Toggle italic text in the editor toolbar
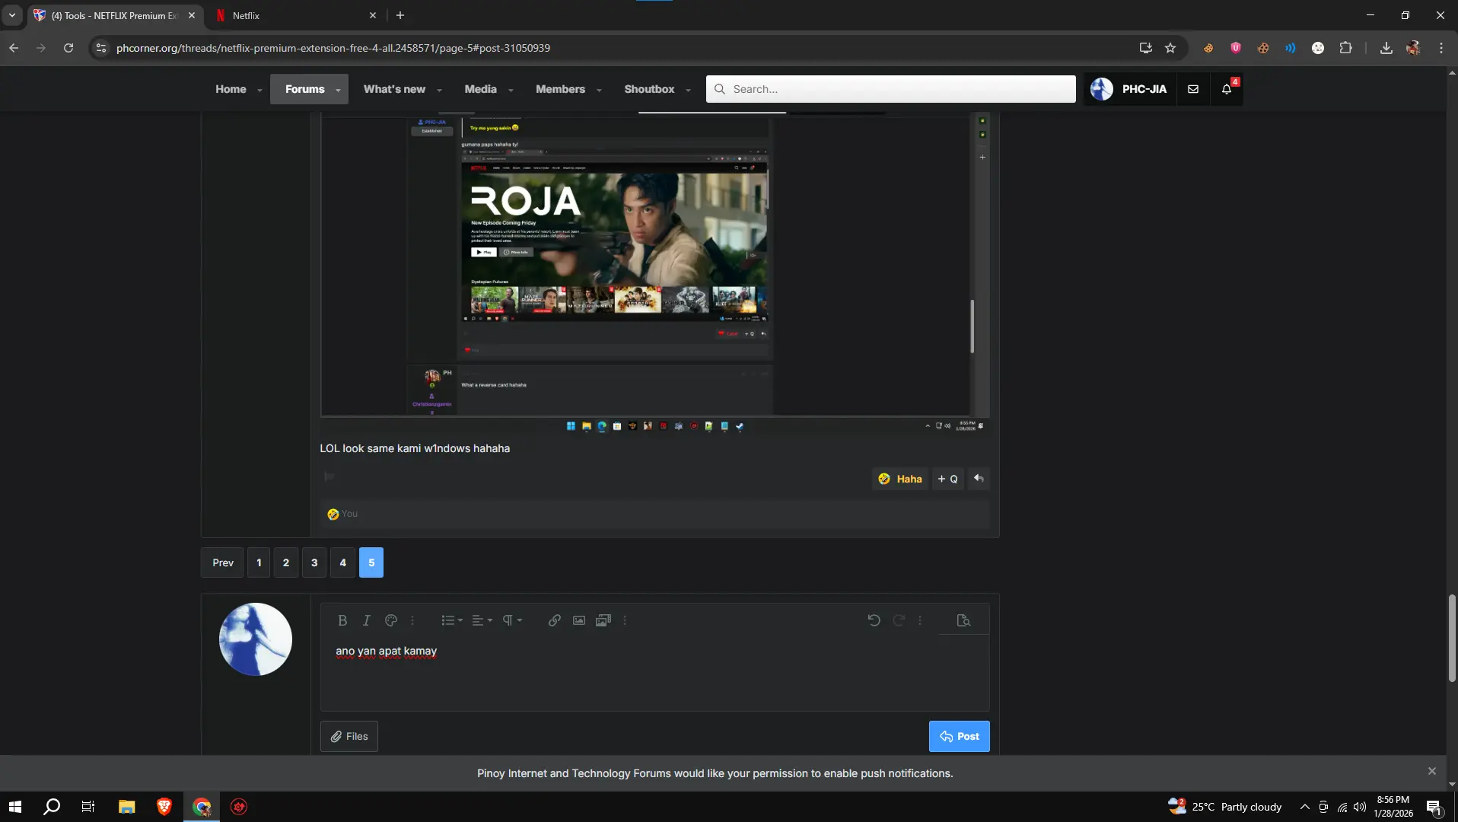This screenshot has width=1458, height=822. coord(366,620)
